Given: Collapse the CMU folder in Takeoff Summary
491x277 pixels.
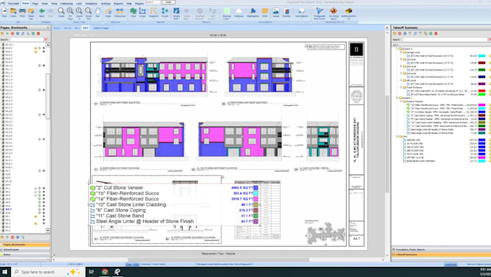Looking at the screenshot, I should tap(397, 136).
